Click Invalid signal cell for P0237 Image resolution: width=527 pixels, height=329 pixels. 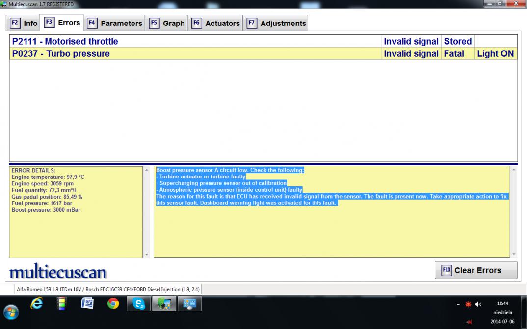(411, 54)
